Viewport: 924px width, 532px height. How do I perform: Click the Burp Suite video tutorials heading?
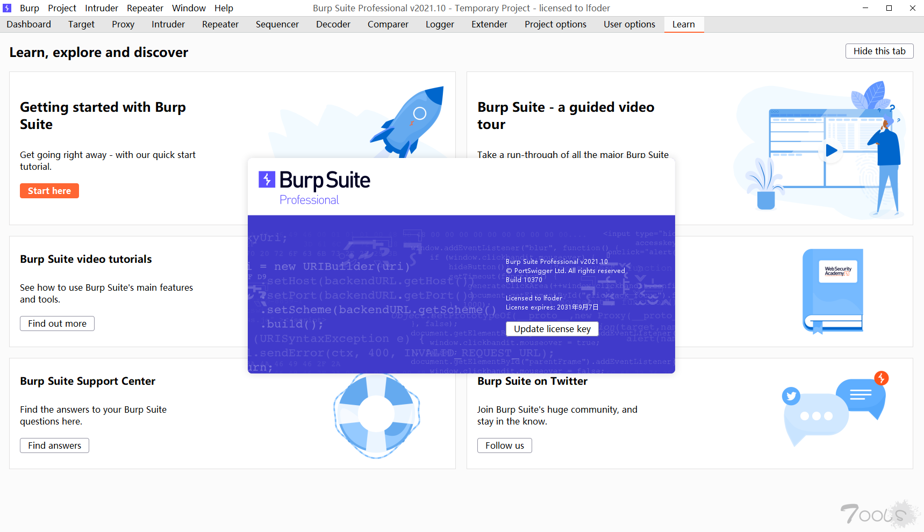click(x=86, y=259)
